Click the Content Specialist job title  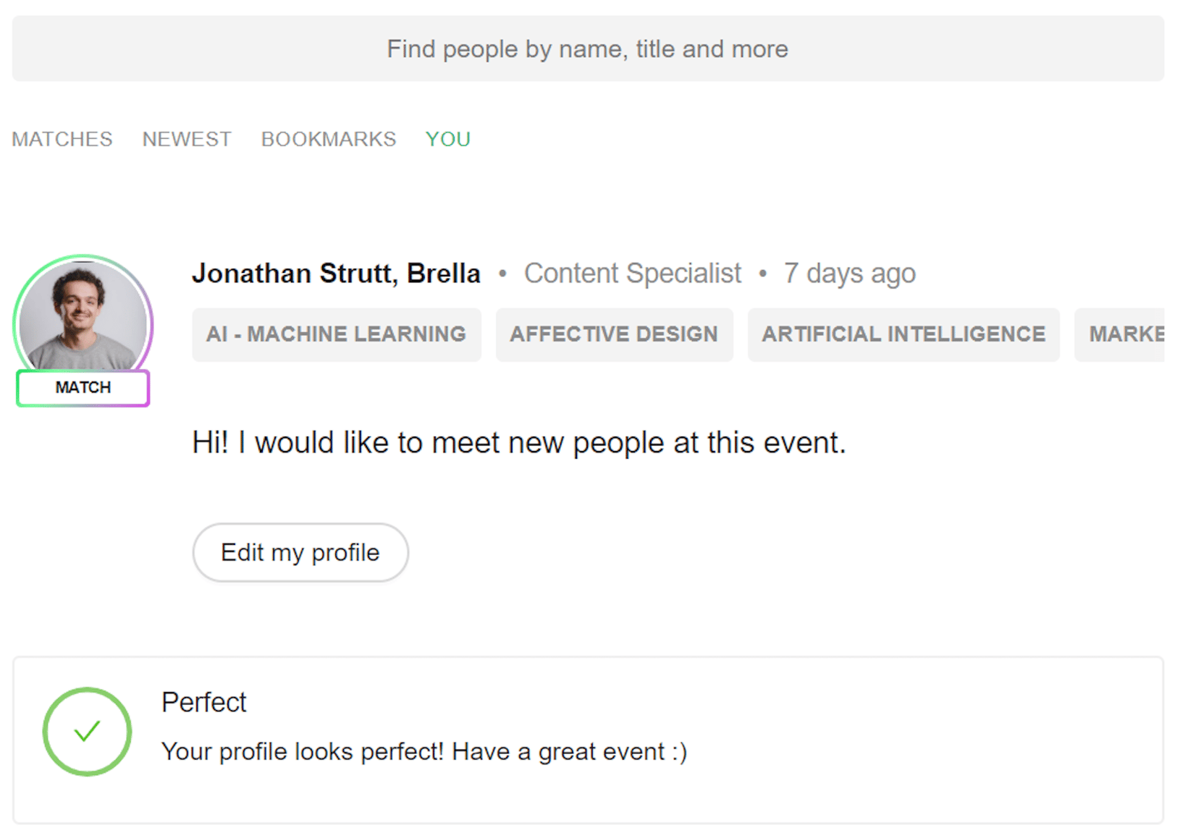click(633, 274)
